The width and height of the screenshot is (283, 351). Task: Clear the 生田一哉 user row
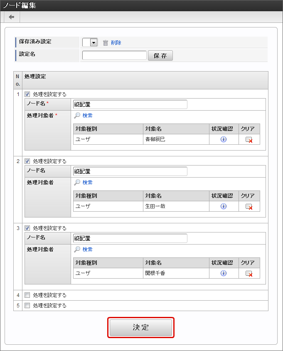(x=249, y=207)
